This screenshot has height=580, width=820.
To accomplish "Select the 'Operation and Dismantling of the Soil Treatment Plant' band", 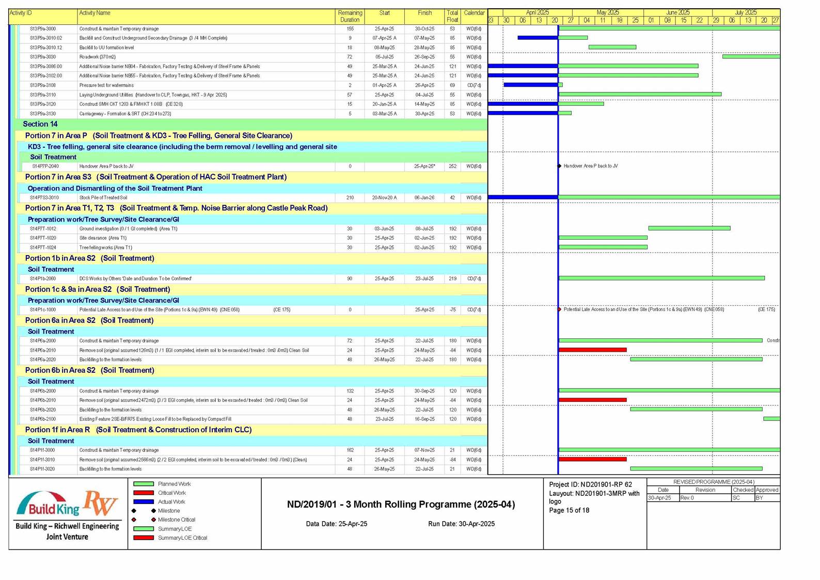I will point(254,188).
